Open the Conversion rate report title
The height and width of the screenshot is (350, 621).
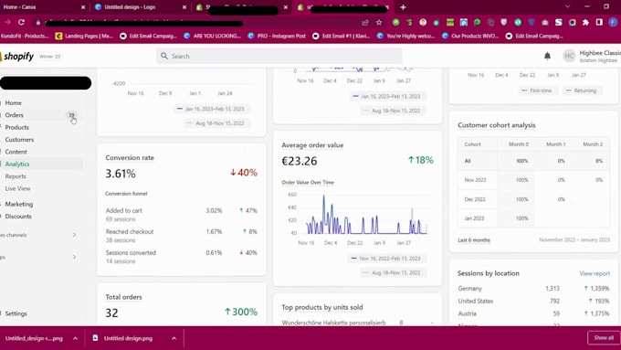point(130,158)
